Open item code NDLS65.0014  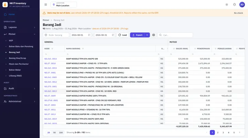point(50,59)
